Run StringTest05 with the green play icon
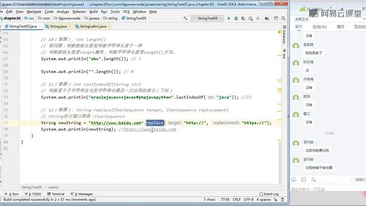The image size is (366, 206). [x=229, y=18]
